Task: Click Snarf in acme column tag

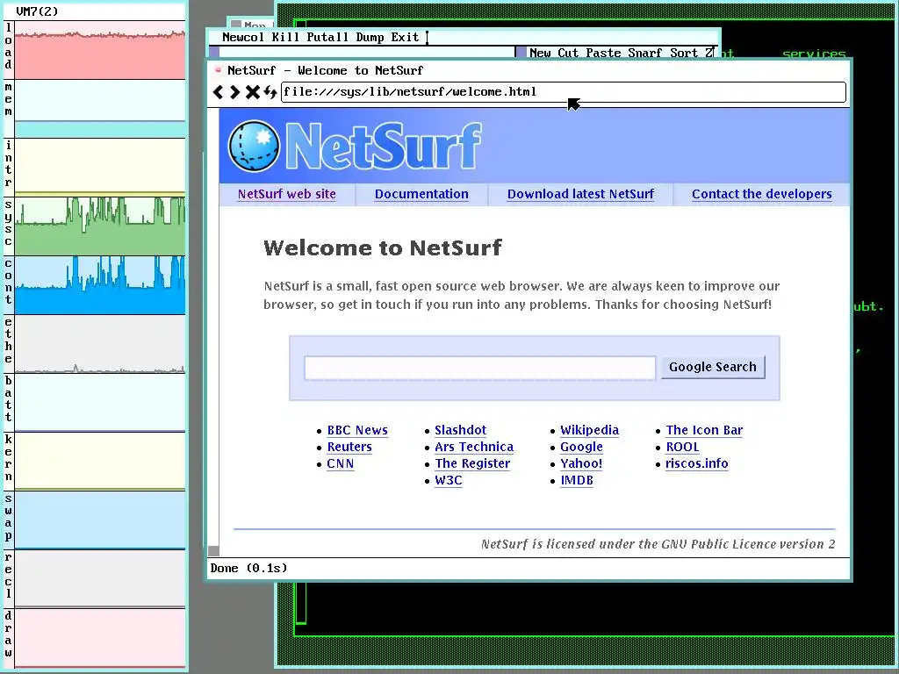Action: click(x=645, y=53)
